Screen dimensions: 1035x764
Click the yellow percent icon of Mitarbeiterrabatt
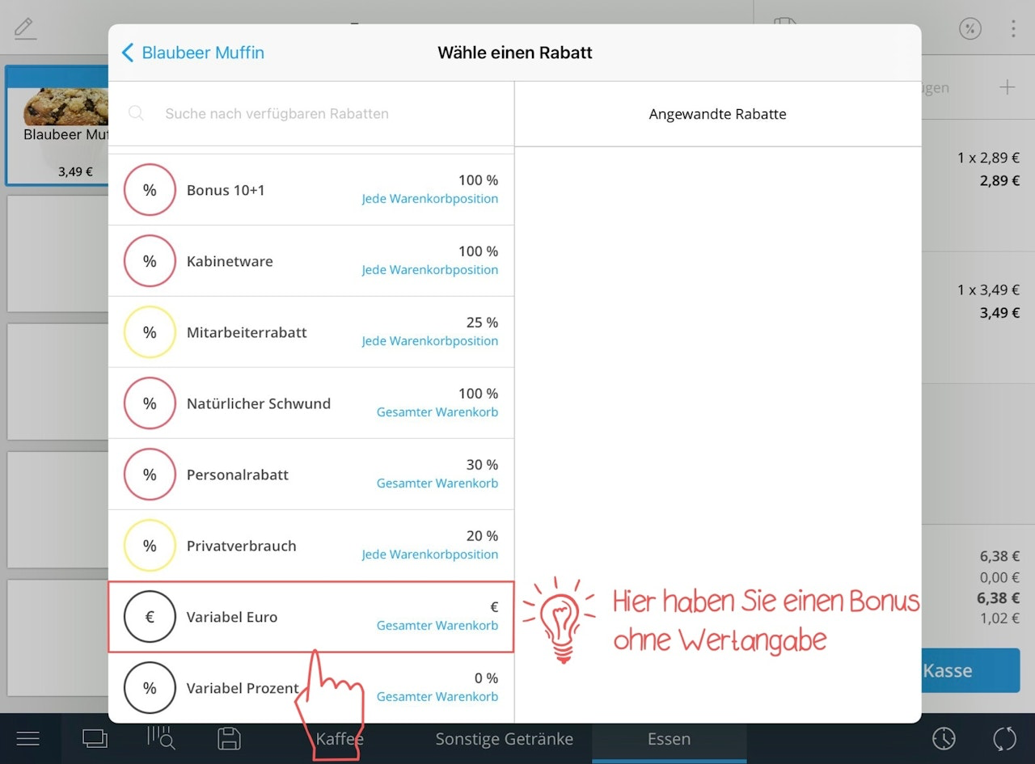(x=150, y=332)
